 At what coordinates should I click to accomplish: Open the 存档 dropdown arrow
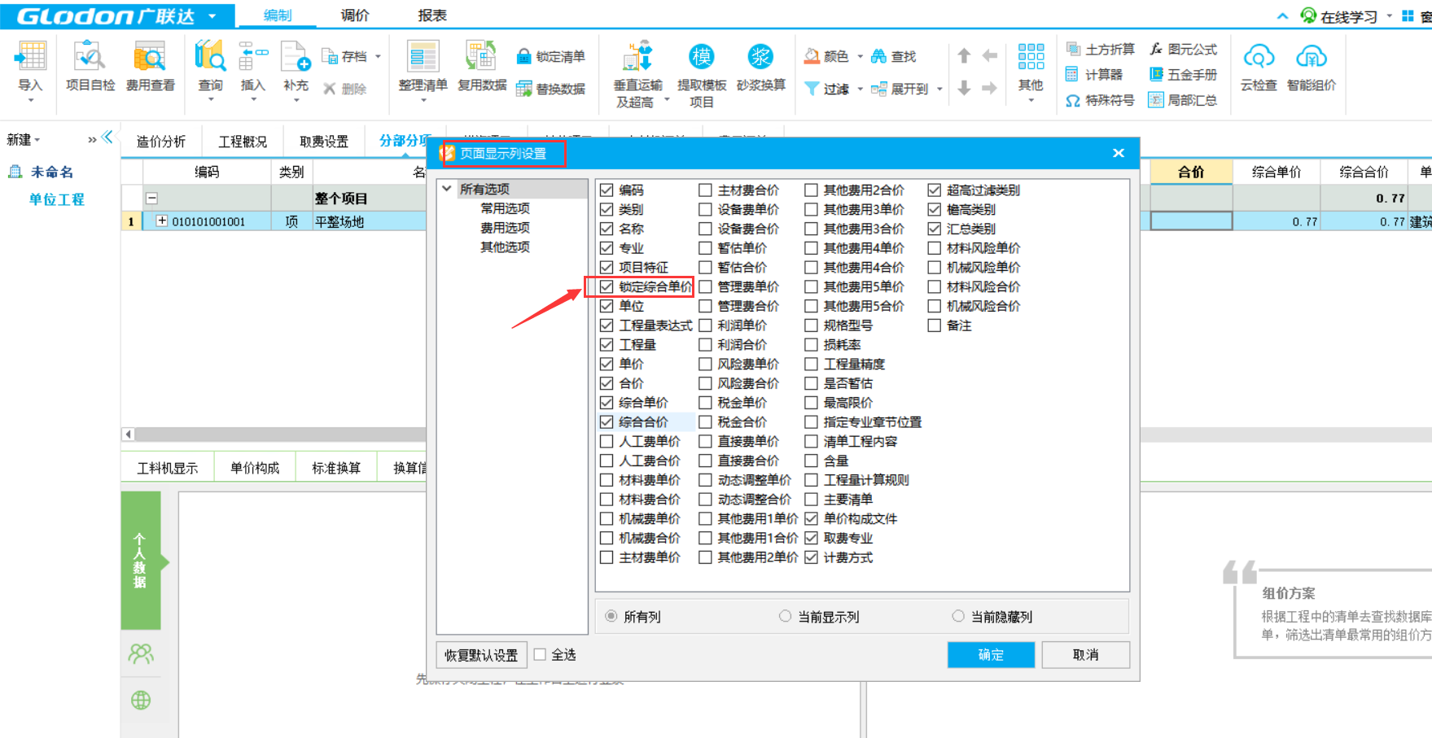tap(378, 56)
